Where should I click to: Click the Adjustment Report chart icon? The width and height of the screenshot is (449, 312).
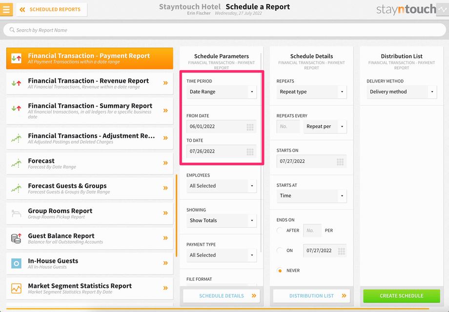coord(16,138)
